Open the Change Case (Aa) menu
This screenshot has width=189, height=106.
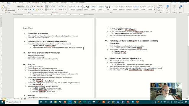38,6
